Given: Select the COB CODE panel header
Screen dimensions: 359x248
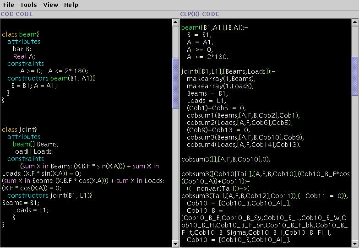Looking at the screenshot, I should 16,14.
